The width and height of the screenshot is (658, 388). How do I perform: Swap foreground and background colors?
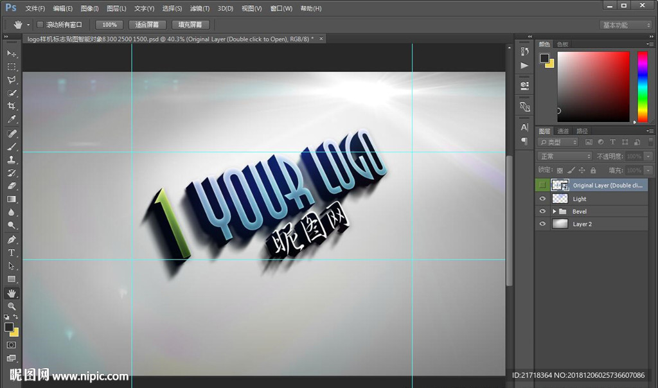point(15,317)
